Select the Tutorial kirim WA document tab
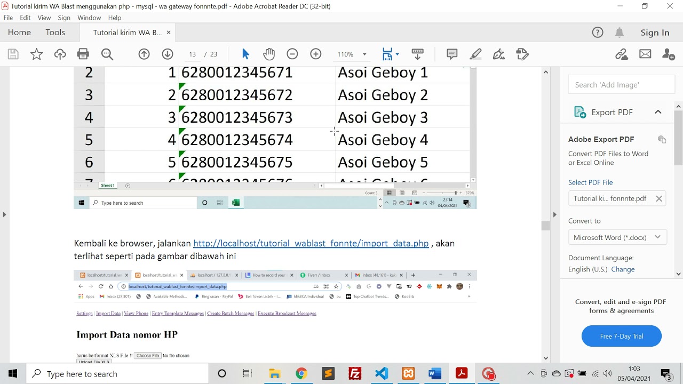Image resolution: width=683 pixels, height=384 pixels. (x=127, y=33)
